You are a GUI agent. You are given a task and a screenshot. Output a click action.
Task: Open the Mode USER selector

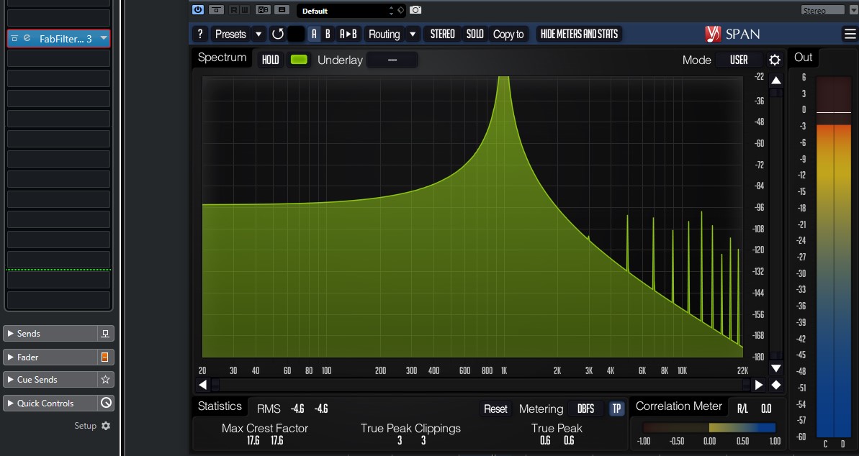739,60
